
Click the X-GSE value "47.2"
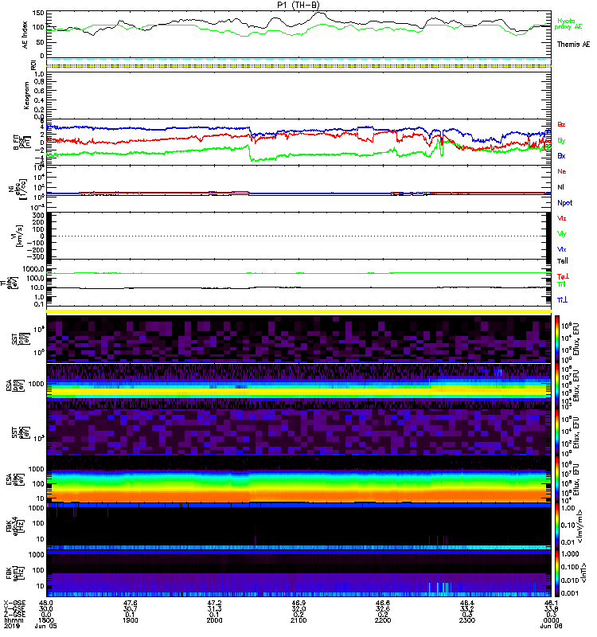(214, 603)
